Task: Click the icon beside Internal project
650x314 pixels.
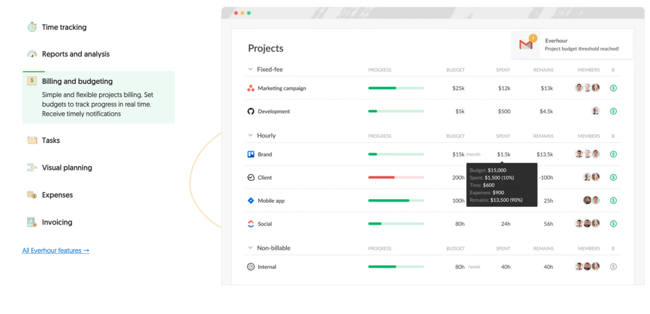Action: click(x=251, y=267)
